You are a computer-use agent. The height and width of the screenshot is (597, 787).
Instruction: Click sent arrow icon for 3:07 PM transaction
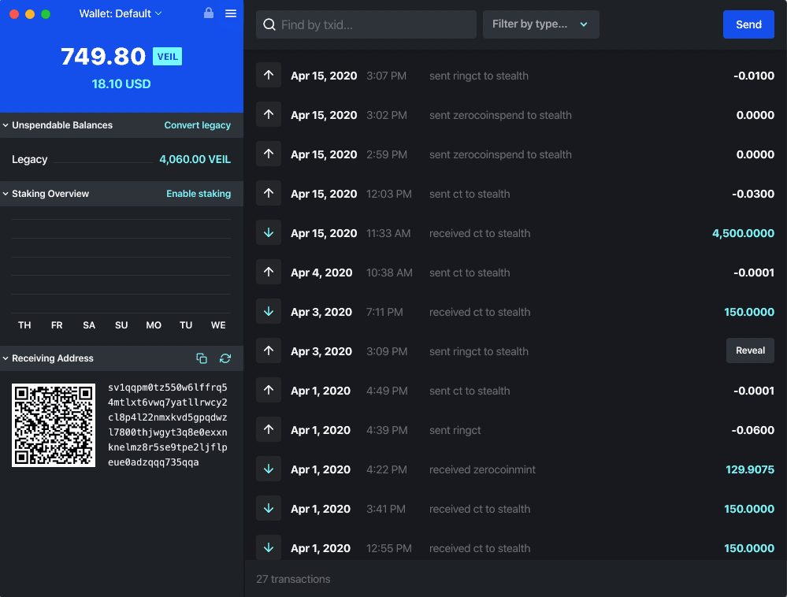pyautogui.click(x=269, y=76)
